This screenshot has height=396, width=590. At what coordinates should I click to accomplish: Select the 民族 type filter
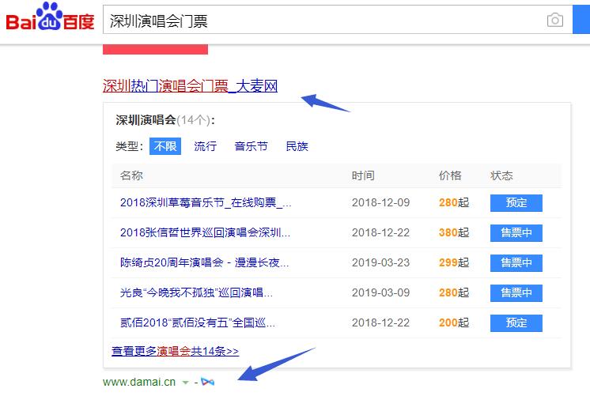pyautogui.click(x=297, y=146)
